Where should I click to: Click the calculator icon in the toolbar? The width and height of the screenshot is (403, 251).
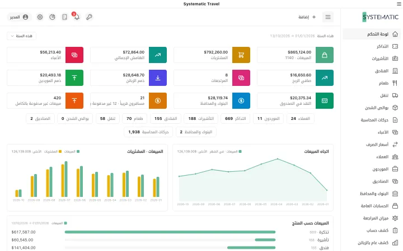(64, 17)
